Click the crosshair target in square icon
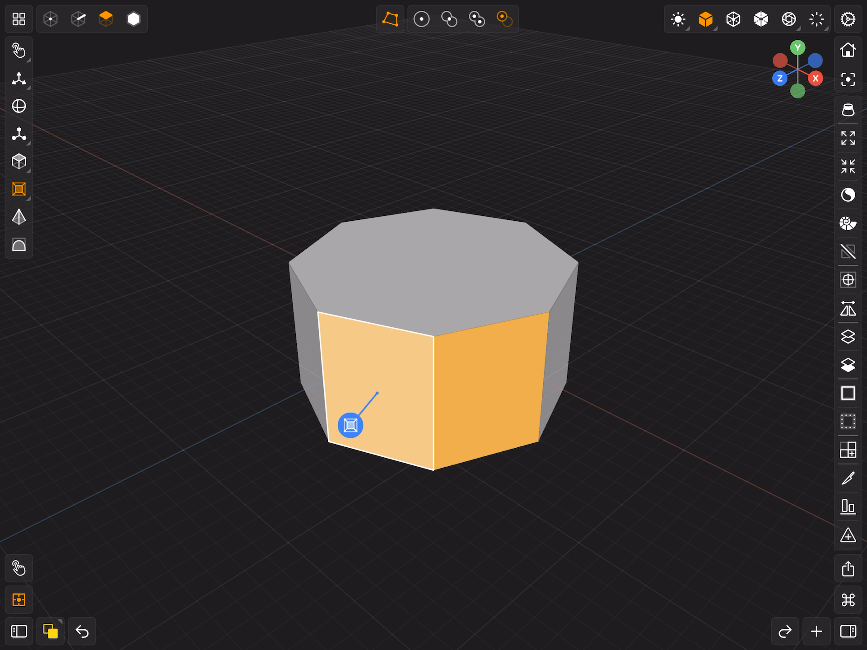The height and width of the screenshot is (650, 867). tap(848, 280)
